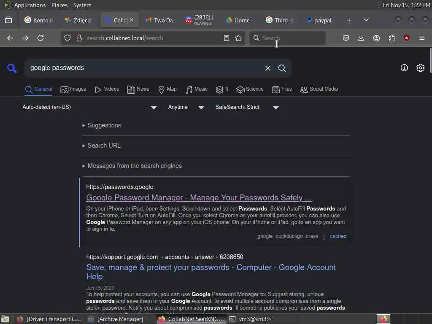Image resolution: width=432 pixels, height=324 pixels.
Task: Select the Music search category
Action: coord(197,89)
